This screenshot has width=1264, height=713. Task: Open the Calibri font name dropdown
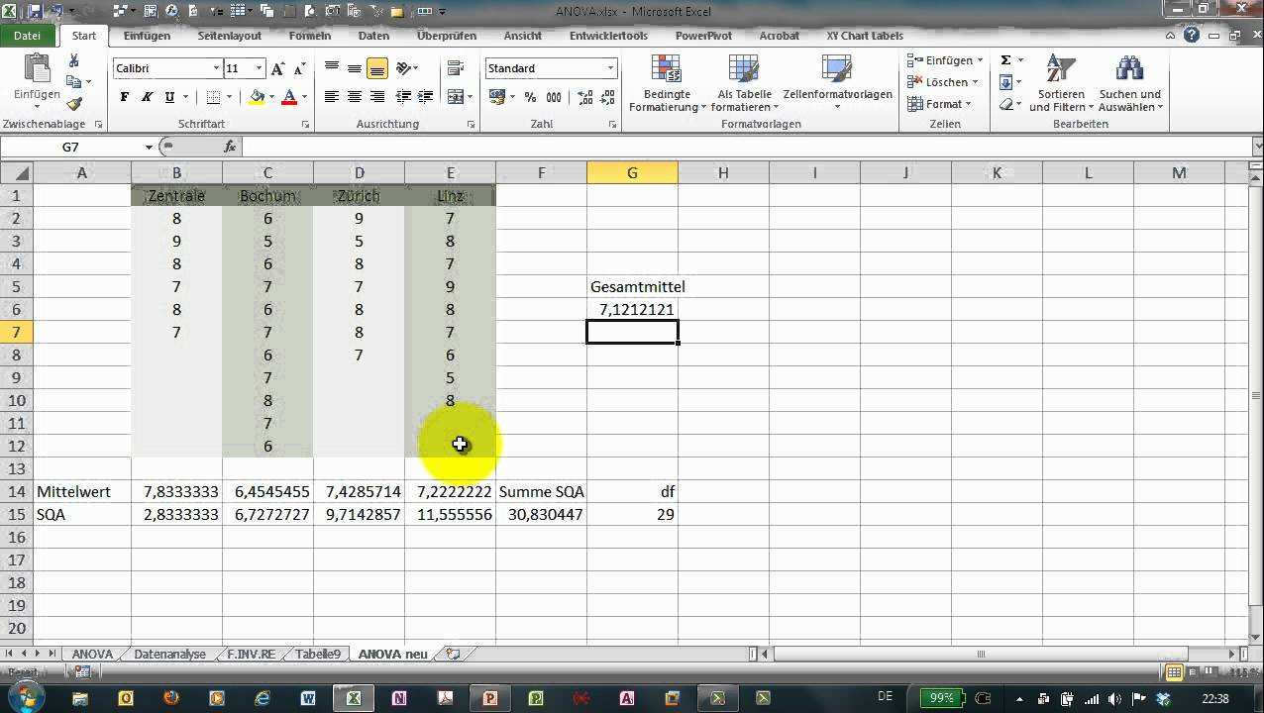(x=216, y=68)
